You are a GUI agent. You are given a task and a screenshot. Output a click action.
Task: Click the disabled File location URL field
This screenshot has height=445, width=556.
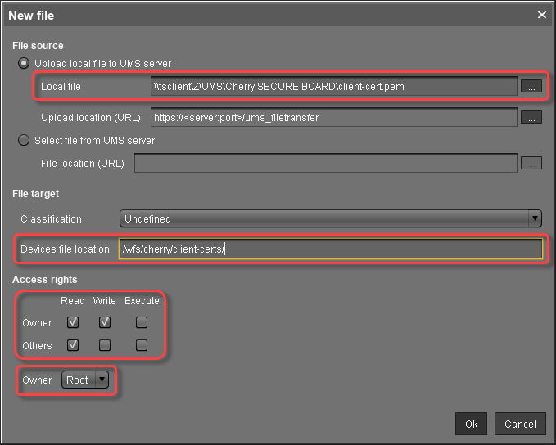point(325,164)
